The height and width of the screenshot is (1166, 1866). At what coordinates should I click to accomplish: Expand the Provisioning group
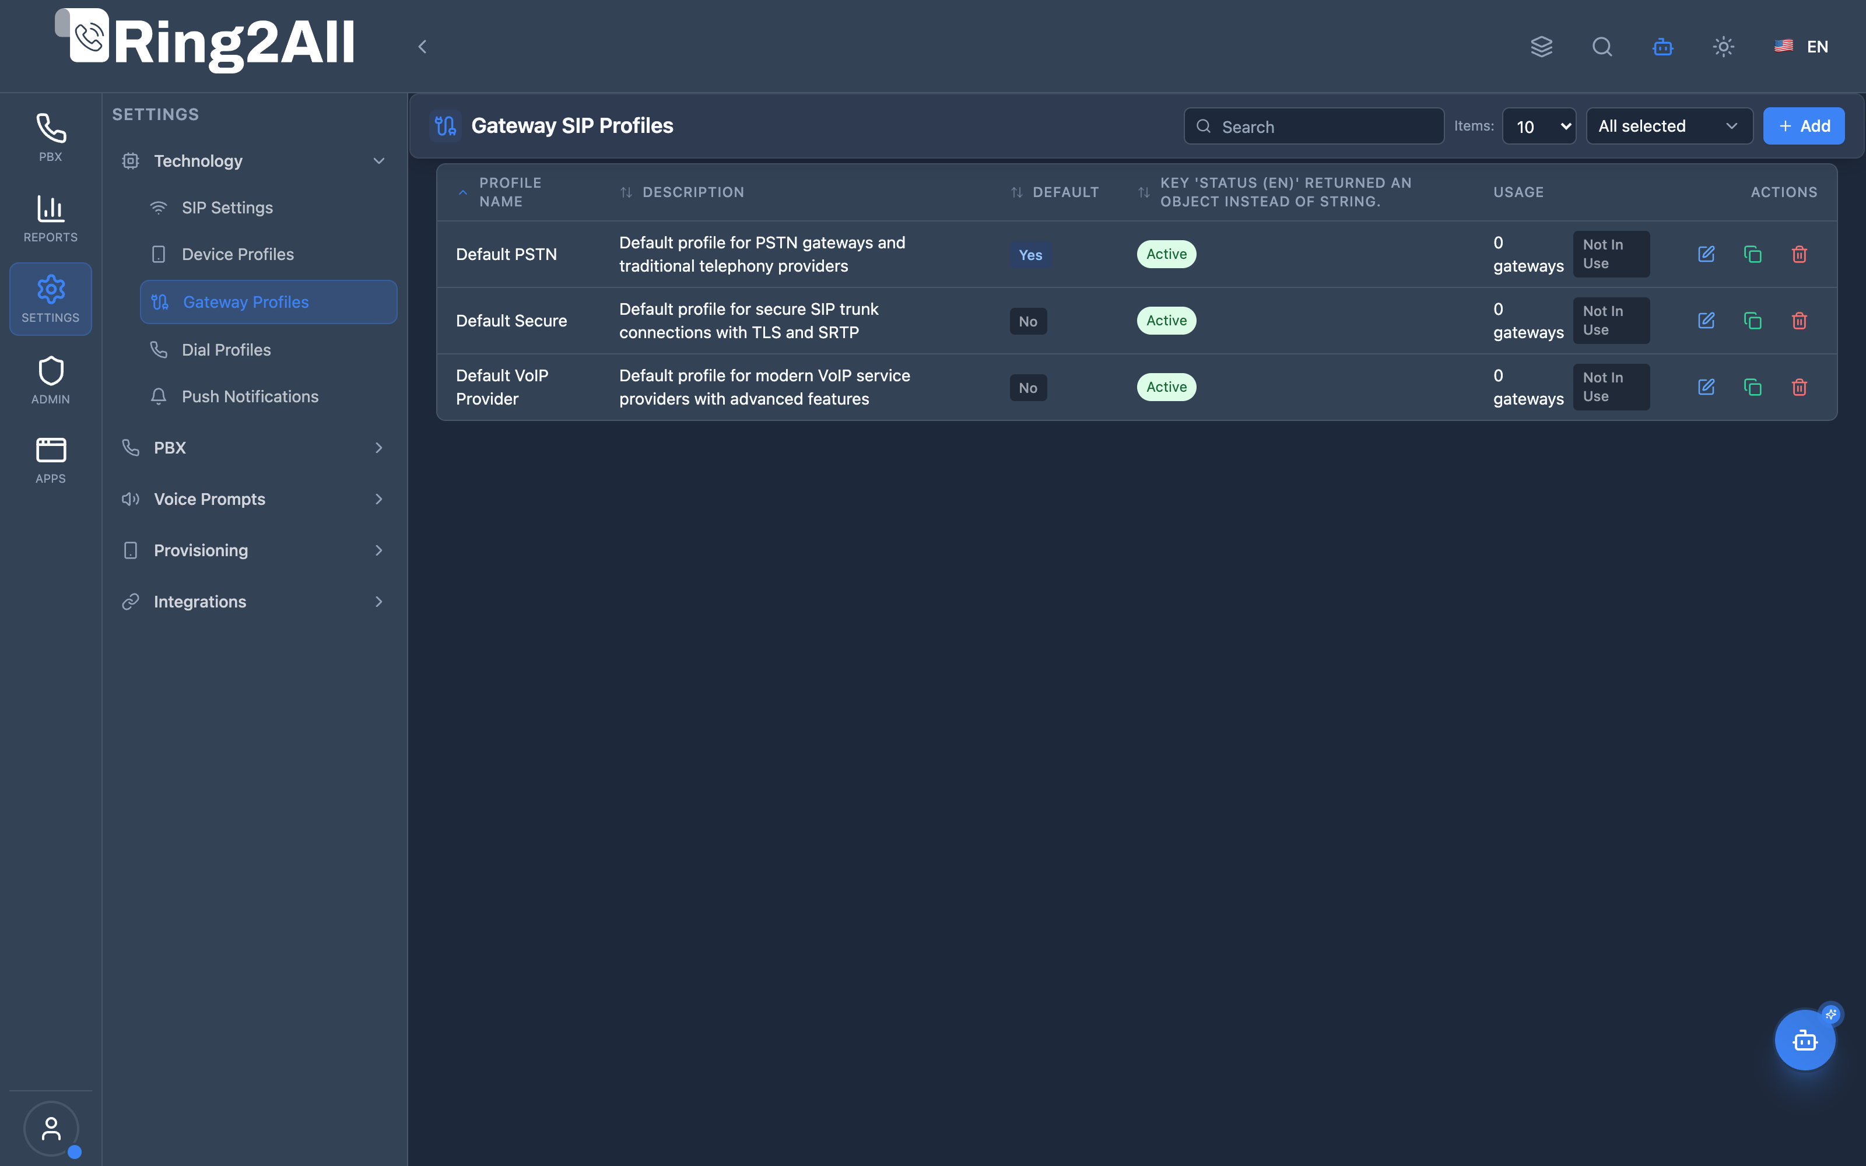tap(254, 550)
